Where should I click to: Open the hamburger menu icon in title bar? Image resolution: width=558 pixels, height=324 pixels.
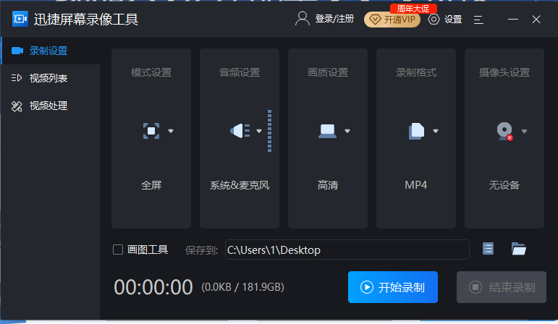478,20
